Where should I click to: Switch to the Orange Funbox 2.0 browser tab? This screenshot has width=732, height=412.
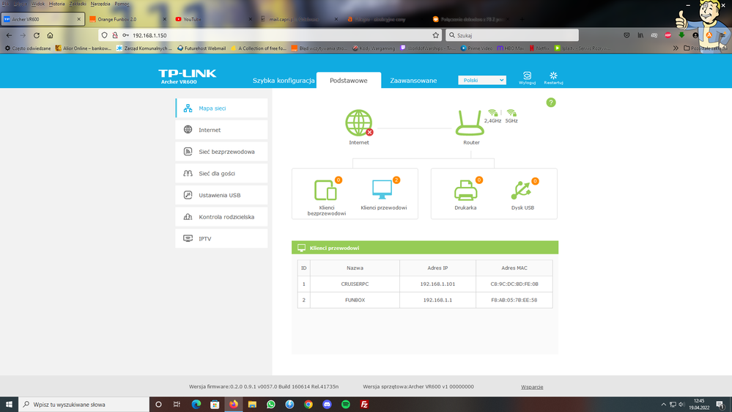point(125,19)
